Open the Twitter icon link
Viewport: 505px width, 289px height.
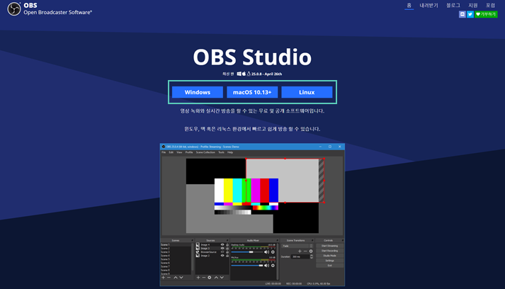tap(470, 14)
